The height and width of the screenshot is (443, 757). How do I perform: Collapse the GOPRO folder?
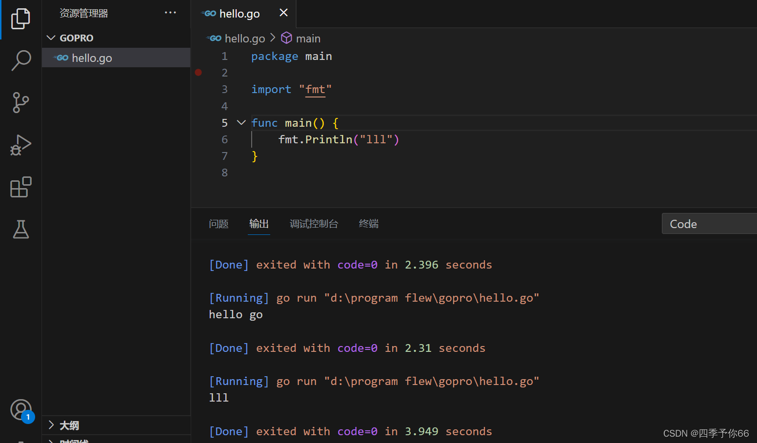click(51, 38)
